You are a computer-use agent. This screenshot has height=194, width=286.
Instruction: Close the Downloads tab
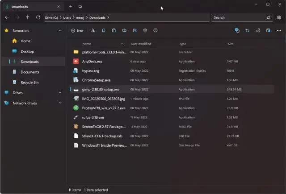coord(59,7)
